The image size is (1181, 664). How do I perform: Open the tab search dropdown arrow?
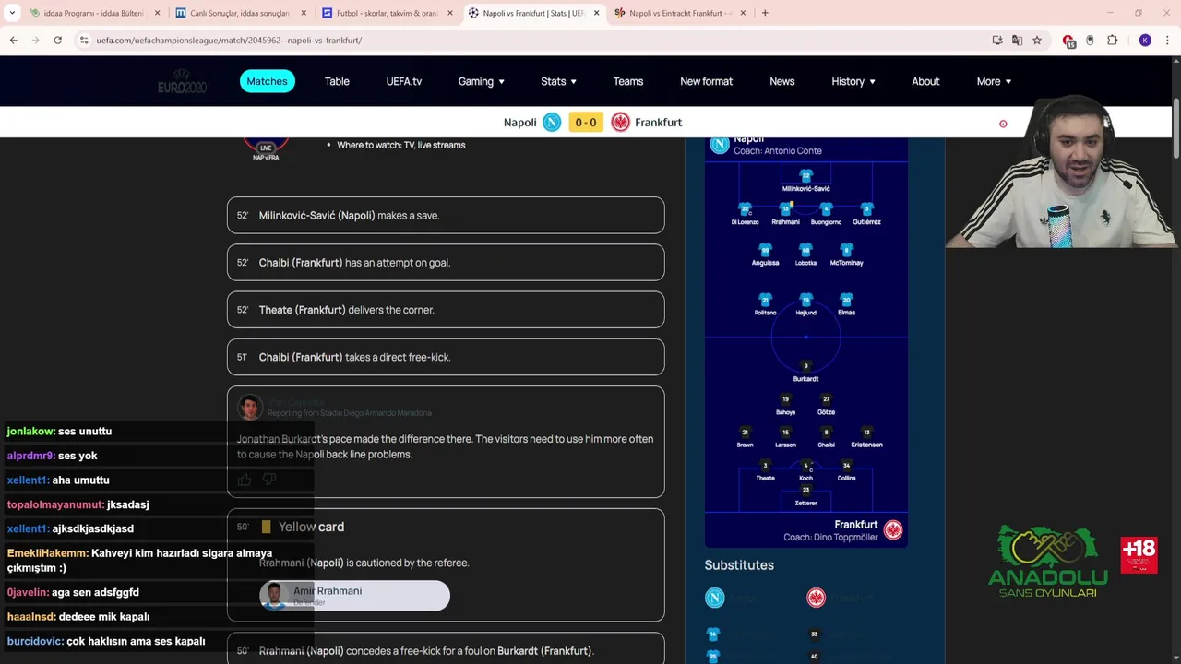(x=12, y=13)
